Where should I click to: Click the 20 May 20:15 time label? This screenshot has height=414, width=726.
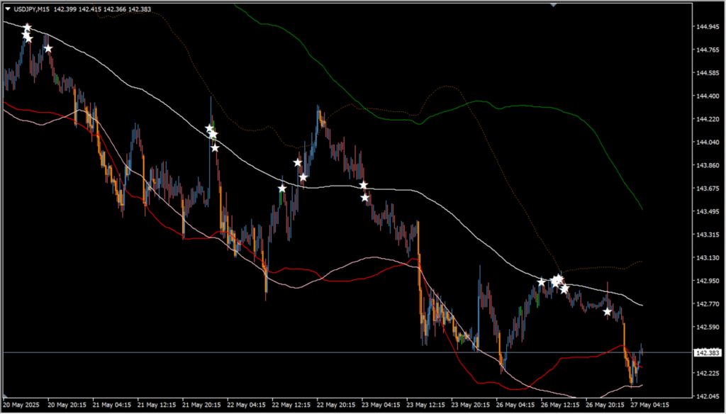pos(67,404)
